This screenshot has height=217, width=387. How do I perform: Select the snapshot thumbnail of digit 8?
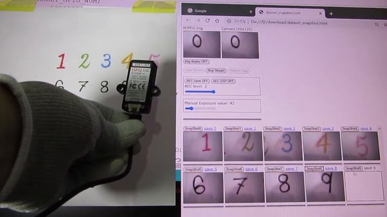pos(285,187)
